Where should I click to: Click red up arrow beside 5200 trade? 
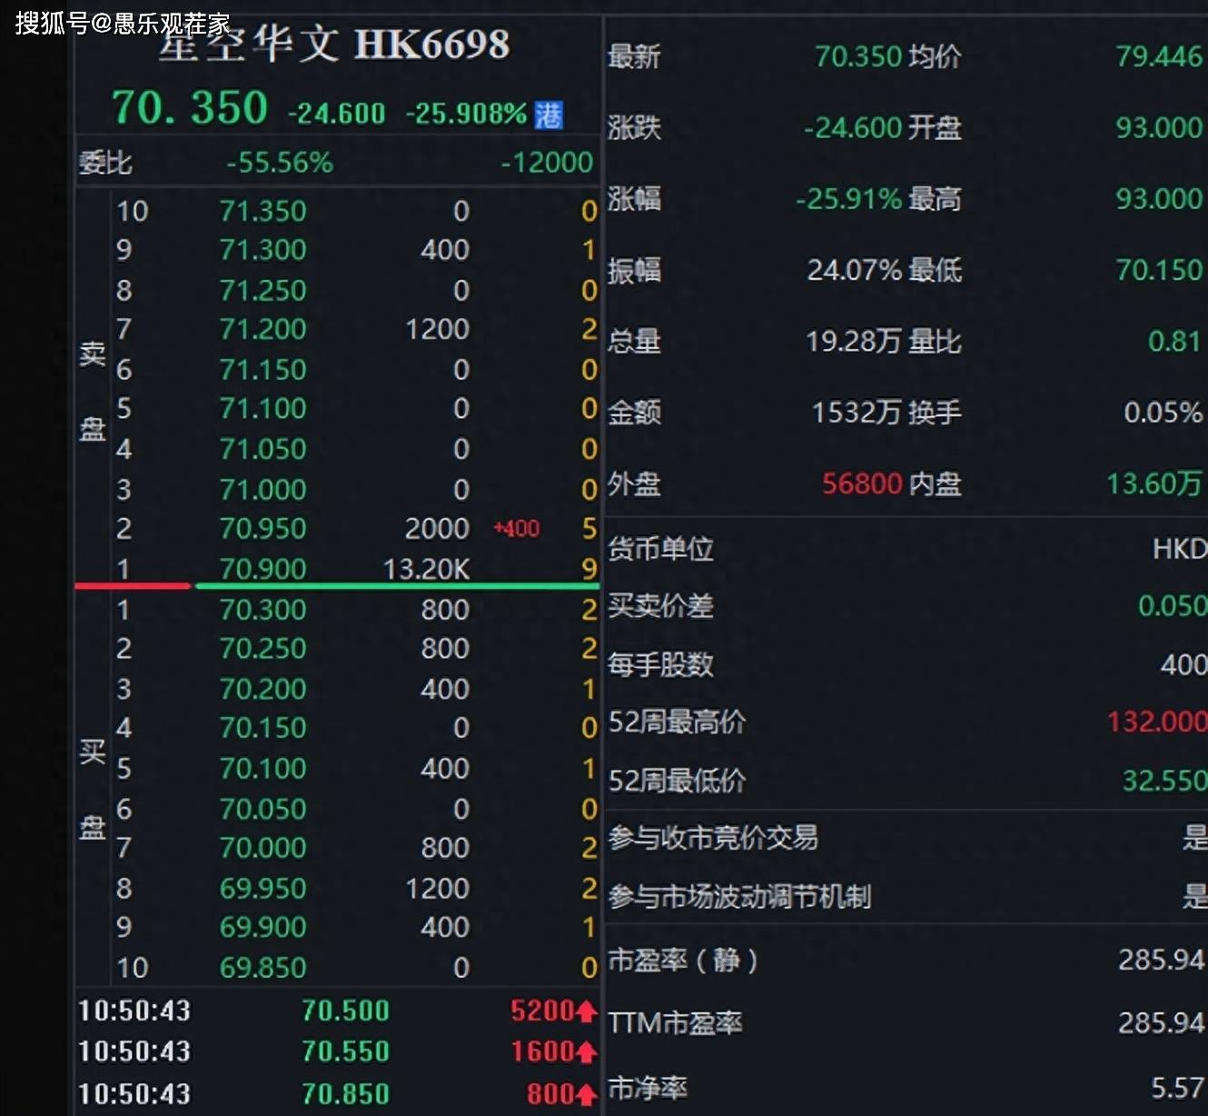(x=587, y=1011)
